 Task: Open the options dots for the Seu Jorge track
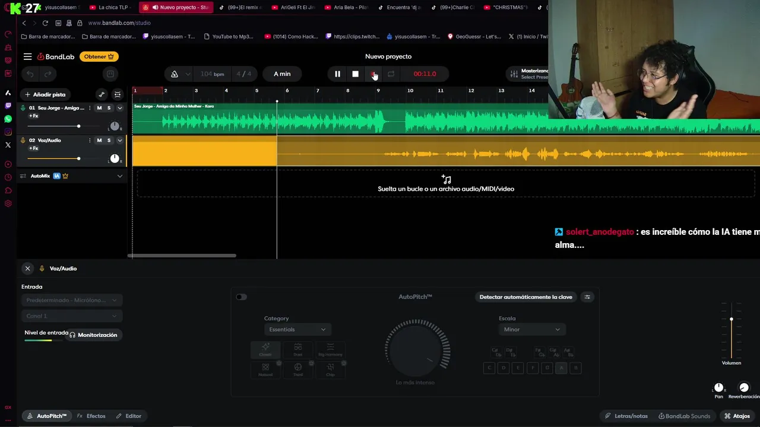(x=90, y=108)
